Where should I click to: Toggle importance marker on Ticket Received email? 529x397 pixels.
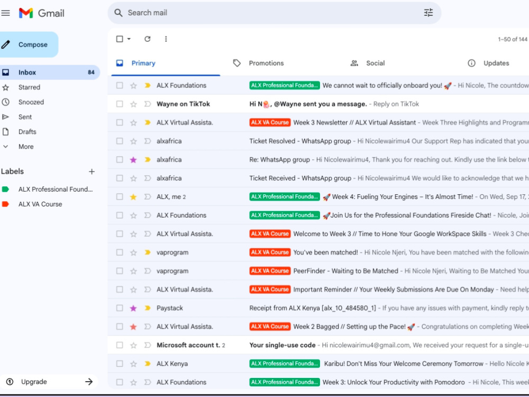[x=148, y=178]
